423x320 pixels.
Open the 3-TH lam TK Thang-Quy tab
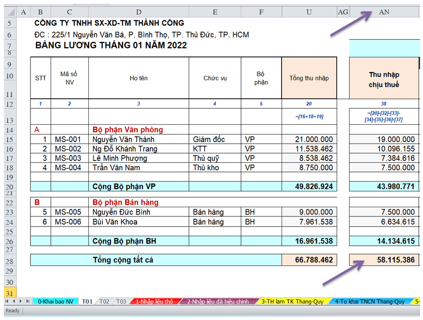[293, 302]
